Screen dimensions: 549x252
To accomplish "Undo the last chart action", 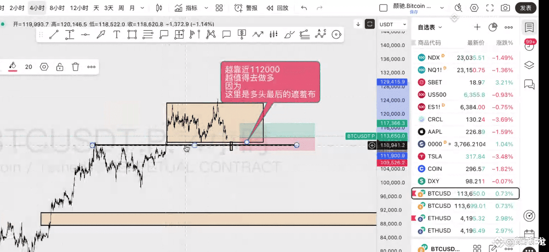I will (x=304, y=8).
